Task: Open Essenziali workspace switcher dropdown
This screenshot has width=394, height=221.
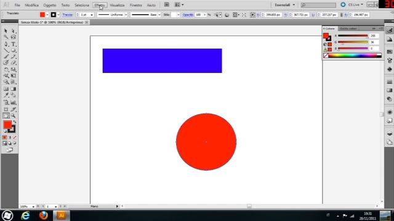Action: (284, 5)
